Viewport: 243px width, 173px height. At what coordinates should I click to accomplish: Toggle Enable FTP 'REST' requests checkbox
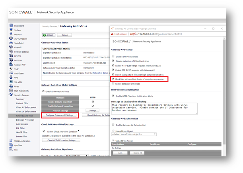113,70
